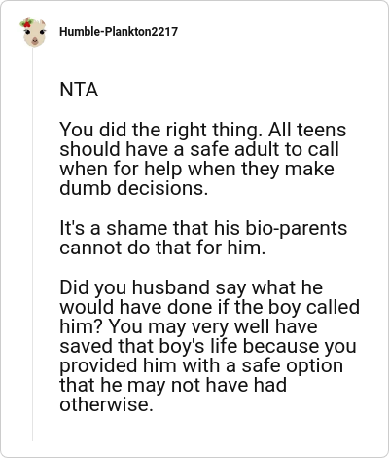Click the final word "otherwise."
The width and height of the screenshot is (389, 458).
tap(106, 404)
